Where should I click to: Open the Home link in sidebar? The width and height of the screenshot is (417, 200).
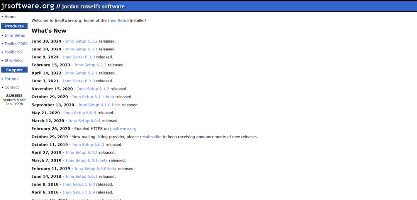point(10,17)
